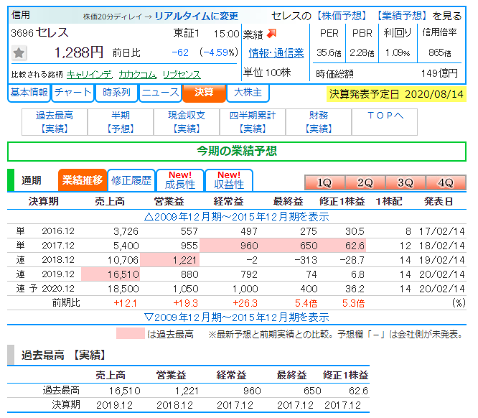Jump to 四半期累計【実績】 section

pos(253,122)
